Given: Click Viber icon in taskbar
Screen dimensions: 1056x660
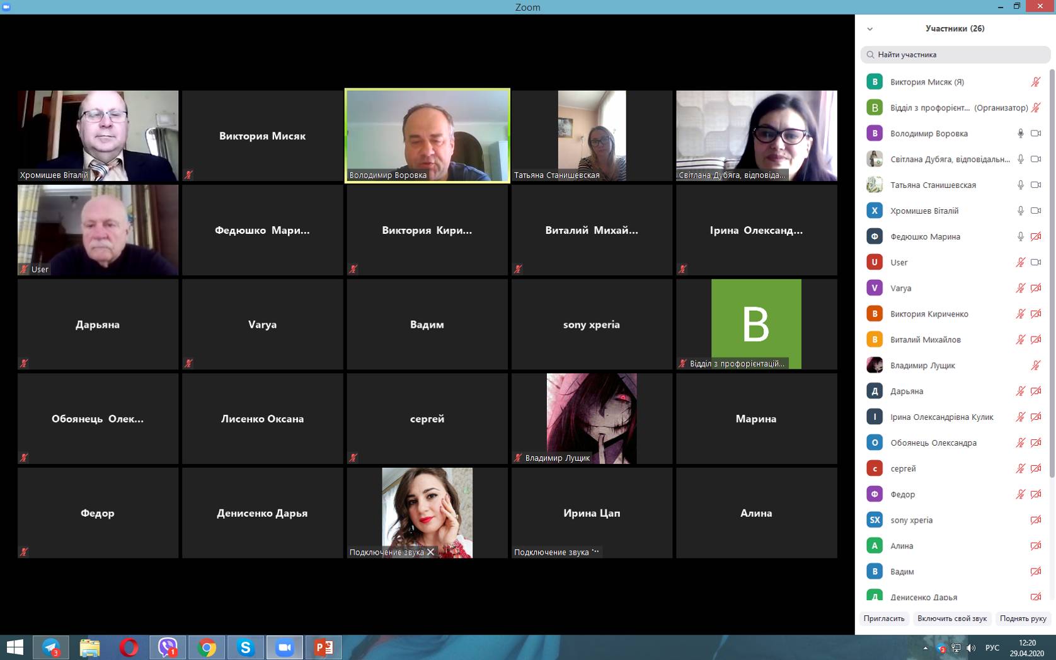Looking at the screenshot, I should pos(168,647).
